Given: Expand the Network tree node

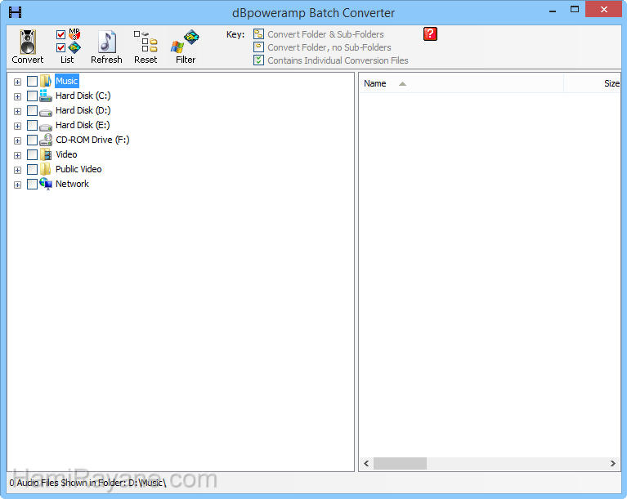Looking at the screenshot, I should pyautogui.click(x=17, y=185).
